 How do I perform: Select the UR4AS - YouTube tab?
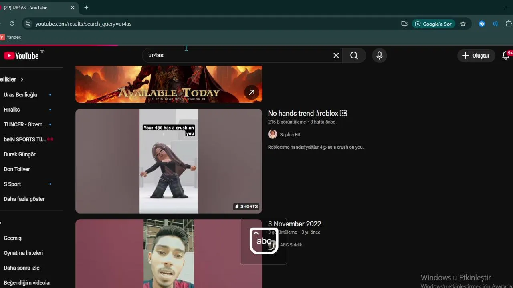click(x=36, y=7)
